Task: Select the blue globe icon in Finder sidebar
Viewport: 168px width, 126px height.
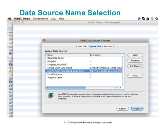Action: (x=10, y=92)
